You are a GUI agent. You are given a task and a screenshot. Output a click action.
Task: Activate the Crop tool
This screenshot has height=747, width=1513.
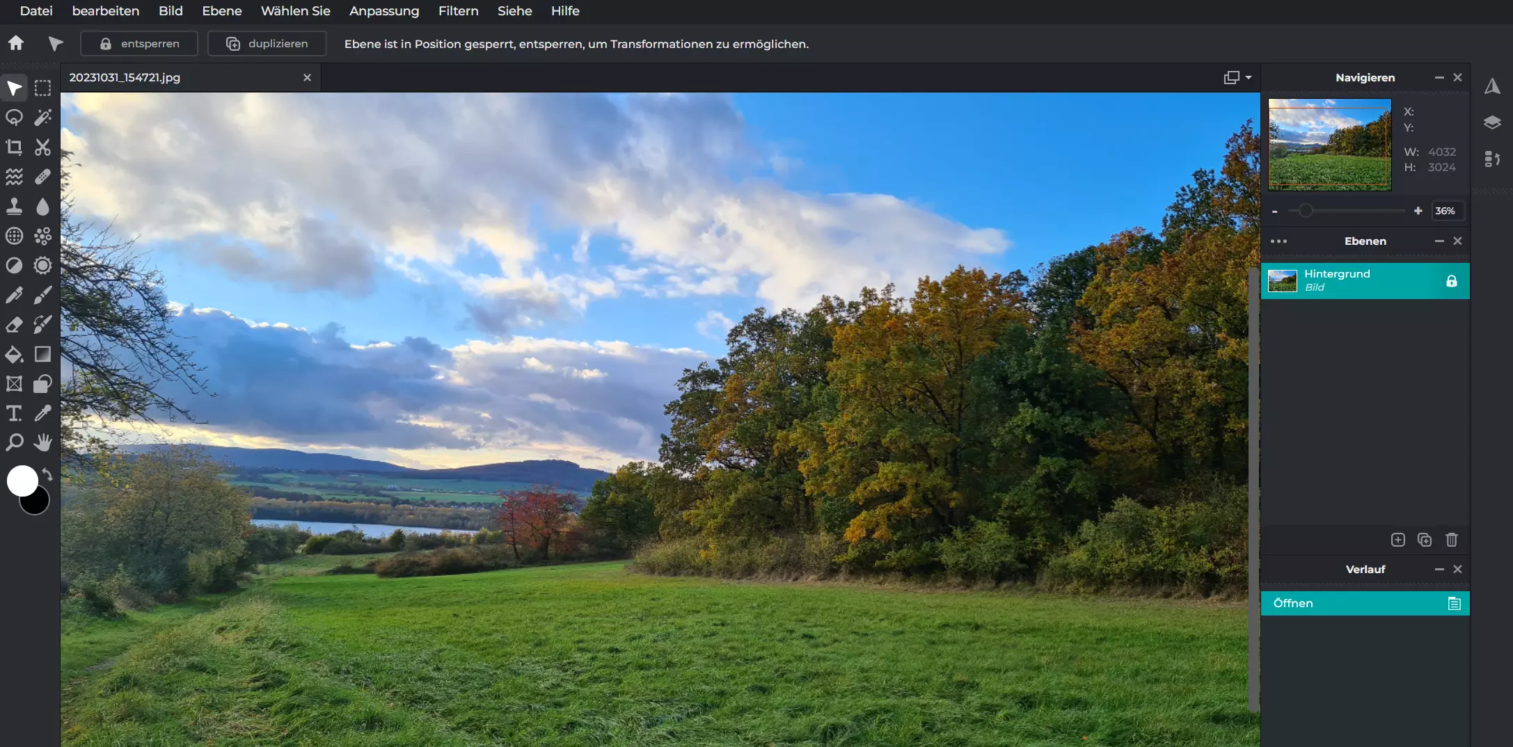click(x=14, y=147)
